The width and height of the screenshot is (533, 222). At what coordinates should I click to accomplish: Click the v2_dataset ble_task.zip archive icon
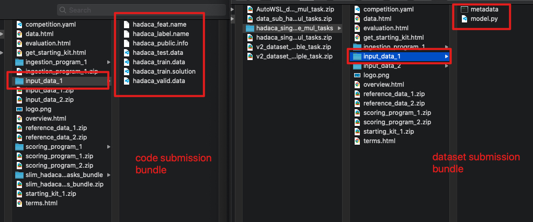tap(250, 47)
